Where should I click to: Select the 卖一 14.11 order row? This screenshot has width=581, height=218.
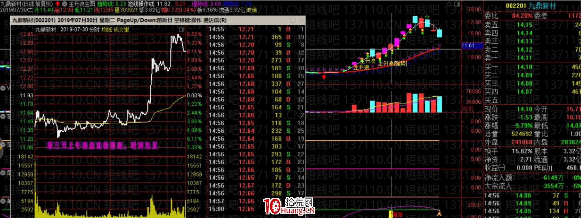(x=532, y=58)
